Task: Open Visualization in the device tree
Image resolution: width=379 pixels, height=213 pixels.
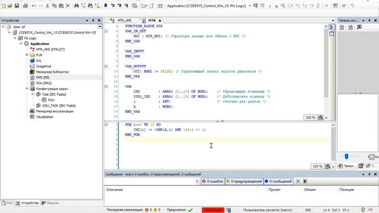Action: [45, 117]
